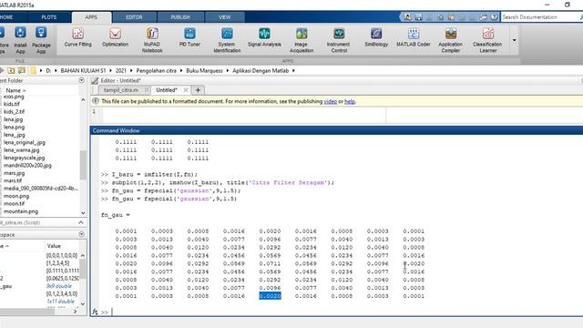This screenshot has width=583, height=328.
Task: Click the info icon in publish banner
Action: [x=95, y=101]
